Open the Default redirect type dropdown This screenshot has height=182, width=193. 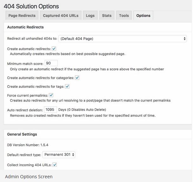click(x=59, y=155)
